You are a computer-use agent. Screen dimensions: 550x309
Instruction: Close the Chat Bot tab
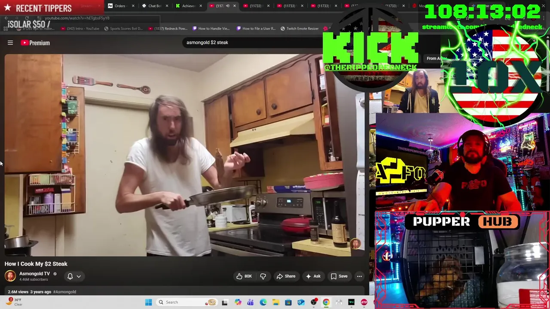[x=167, y=6]
